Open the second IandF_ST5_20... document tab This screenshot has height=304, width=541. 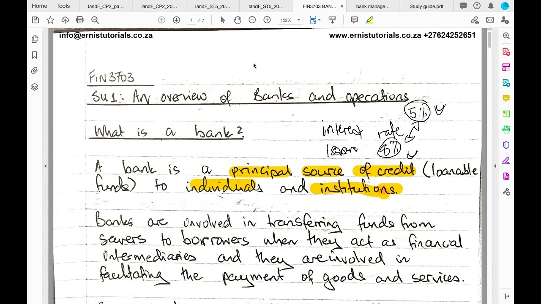click(266, 6)
